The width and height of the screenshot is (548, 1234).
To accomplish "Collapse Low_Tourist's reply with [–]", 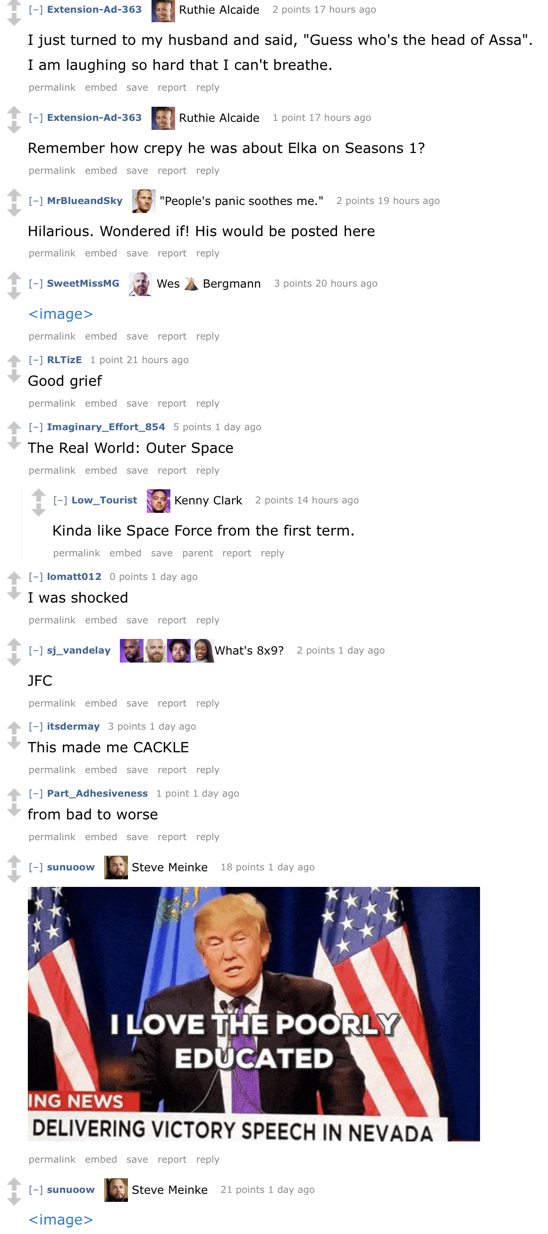I will (60, 500).
